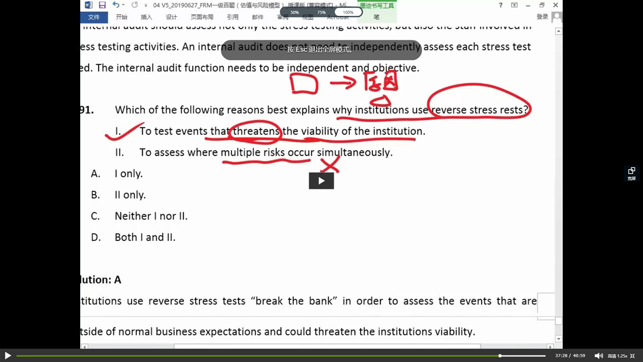Click horizontal scrollbar left arrow

(x=85, y=347)
